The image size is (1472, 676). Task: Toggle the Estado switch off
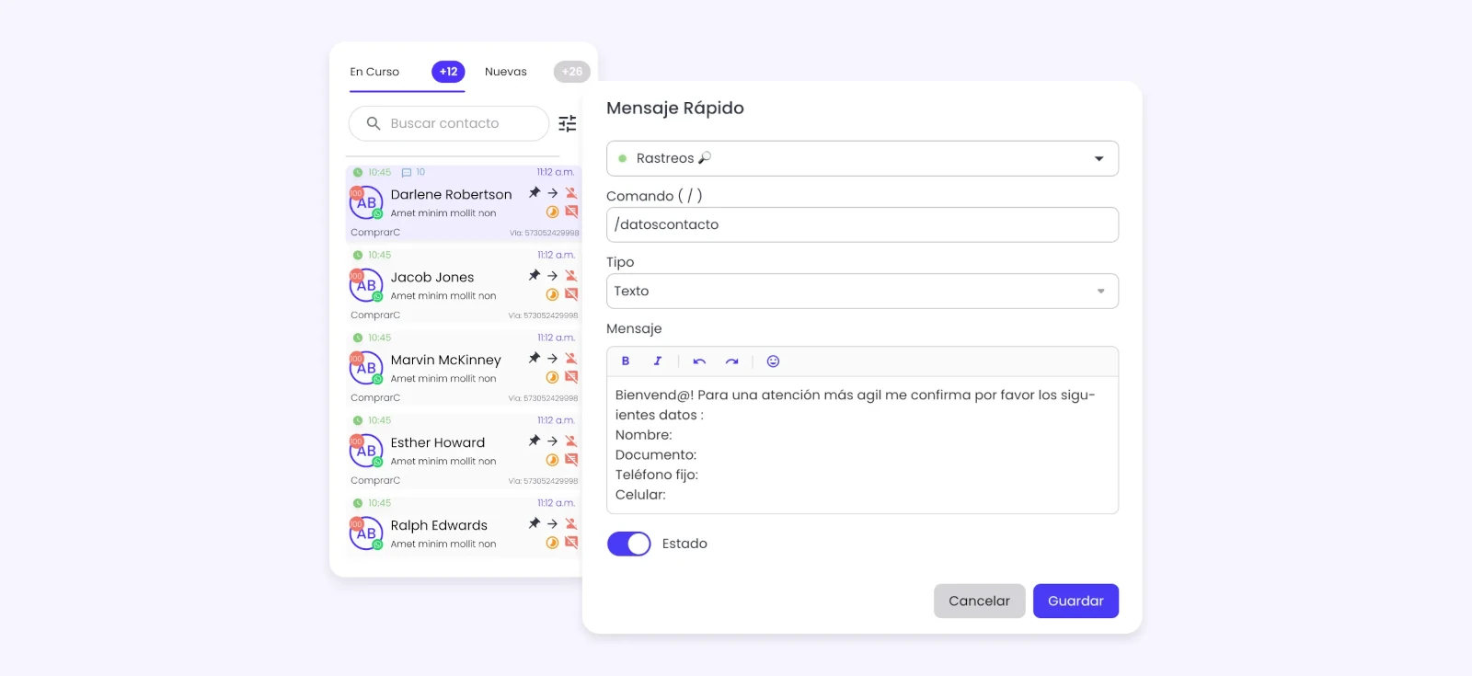pyautogui.click(x=629, y=544)
